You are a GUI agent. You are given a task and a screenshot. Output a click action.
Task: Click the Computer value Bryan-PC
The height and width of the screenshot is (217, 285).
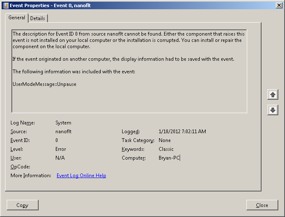pyautogui.click(x=169, y=158)
